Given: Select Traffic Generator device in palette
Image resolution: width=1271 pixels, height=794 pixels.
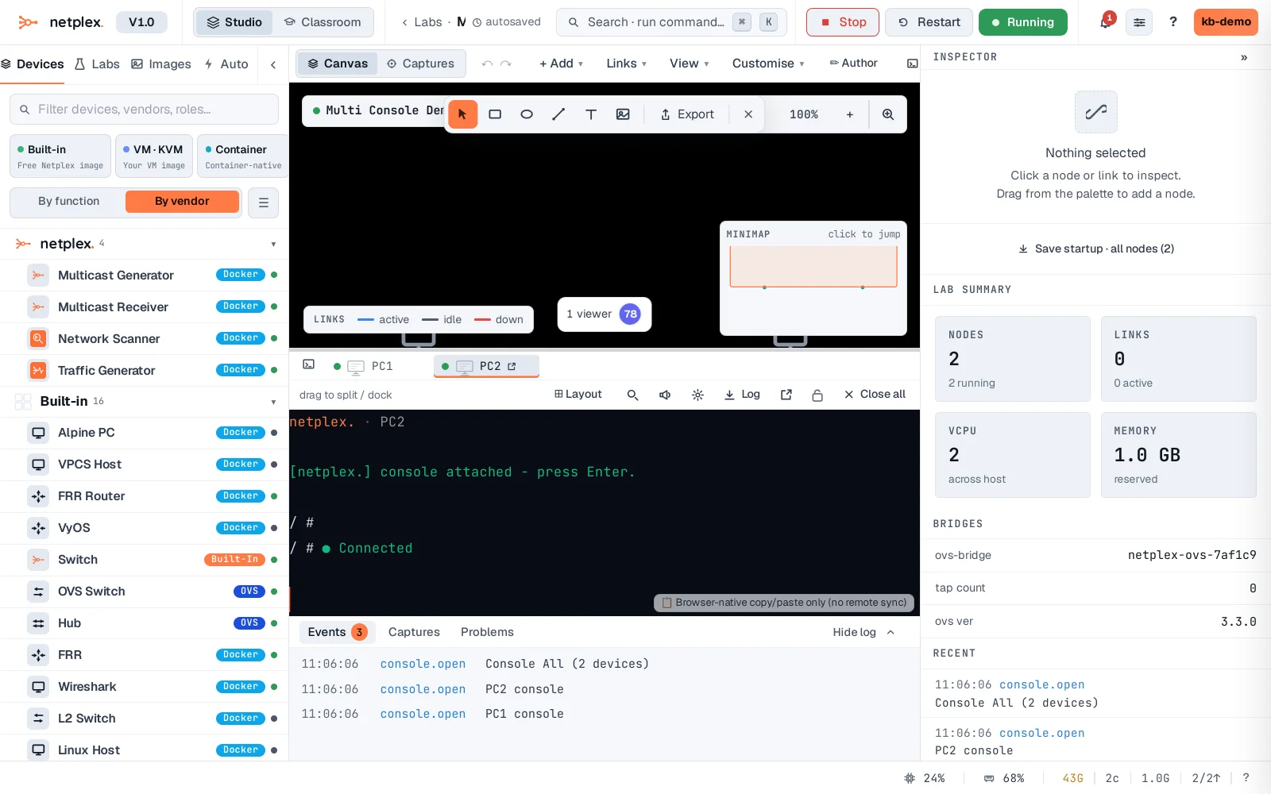Looking at the screenshot, I should point(145,370).
